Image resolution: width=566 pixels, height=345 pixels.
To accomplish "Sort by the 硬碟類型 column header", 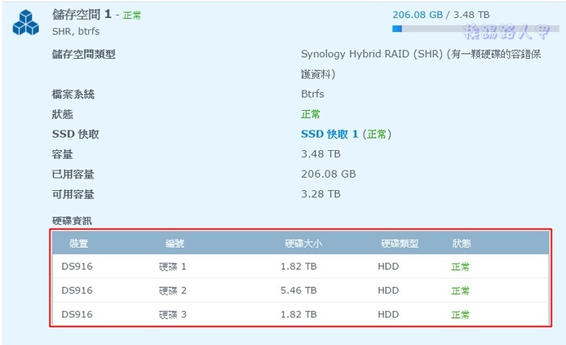I will [x=399, y=244].
